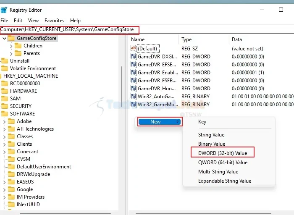Screen dimensions: 294x215
Task: Click the EASEUS folder icon
Action: click(11, 182)
